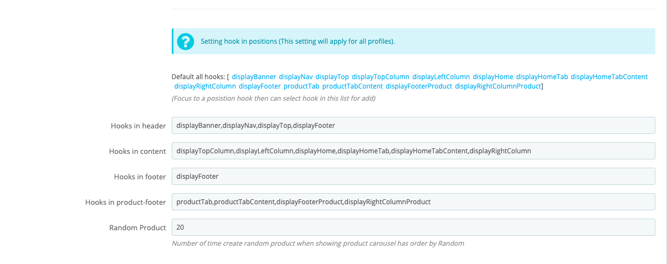Click the productTab hook link
The height and width of the screenshot is (264, 667).
tap(301, 86)
